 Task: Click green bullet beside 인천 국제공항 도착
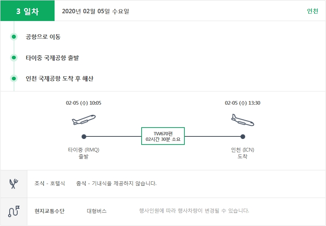(14, 79)
